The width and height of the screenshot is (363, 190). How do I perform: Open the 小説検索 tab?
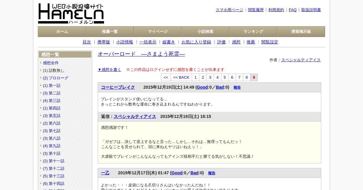205,32
